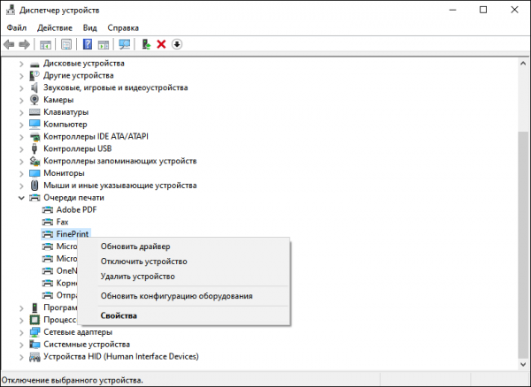Open the Properties toolbar icon
This screenshot has height=387, width=531.
66,44
